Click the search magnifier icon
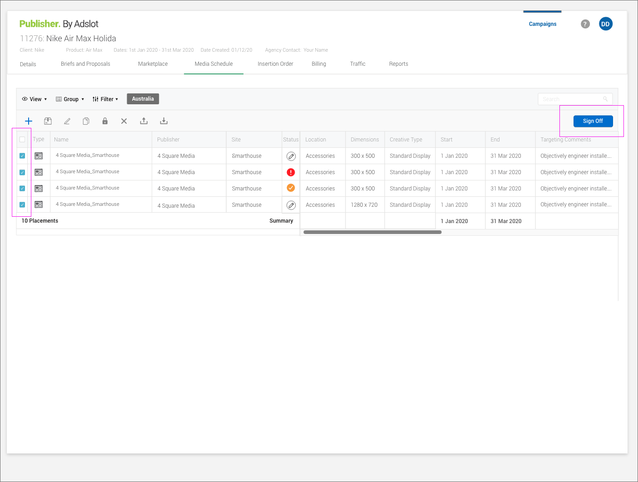This screenshot has height=482, width=638. tap(605, 99)
